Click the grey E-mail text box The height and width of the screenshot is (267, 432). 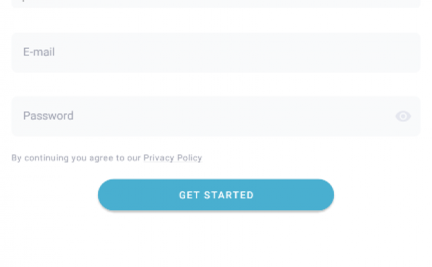tap(216, 53)
